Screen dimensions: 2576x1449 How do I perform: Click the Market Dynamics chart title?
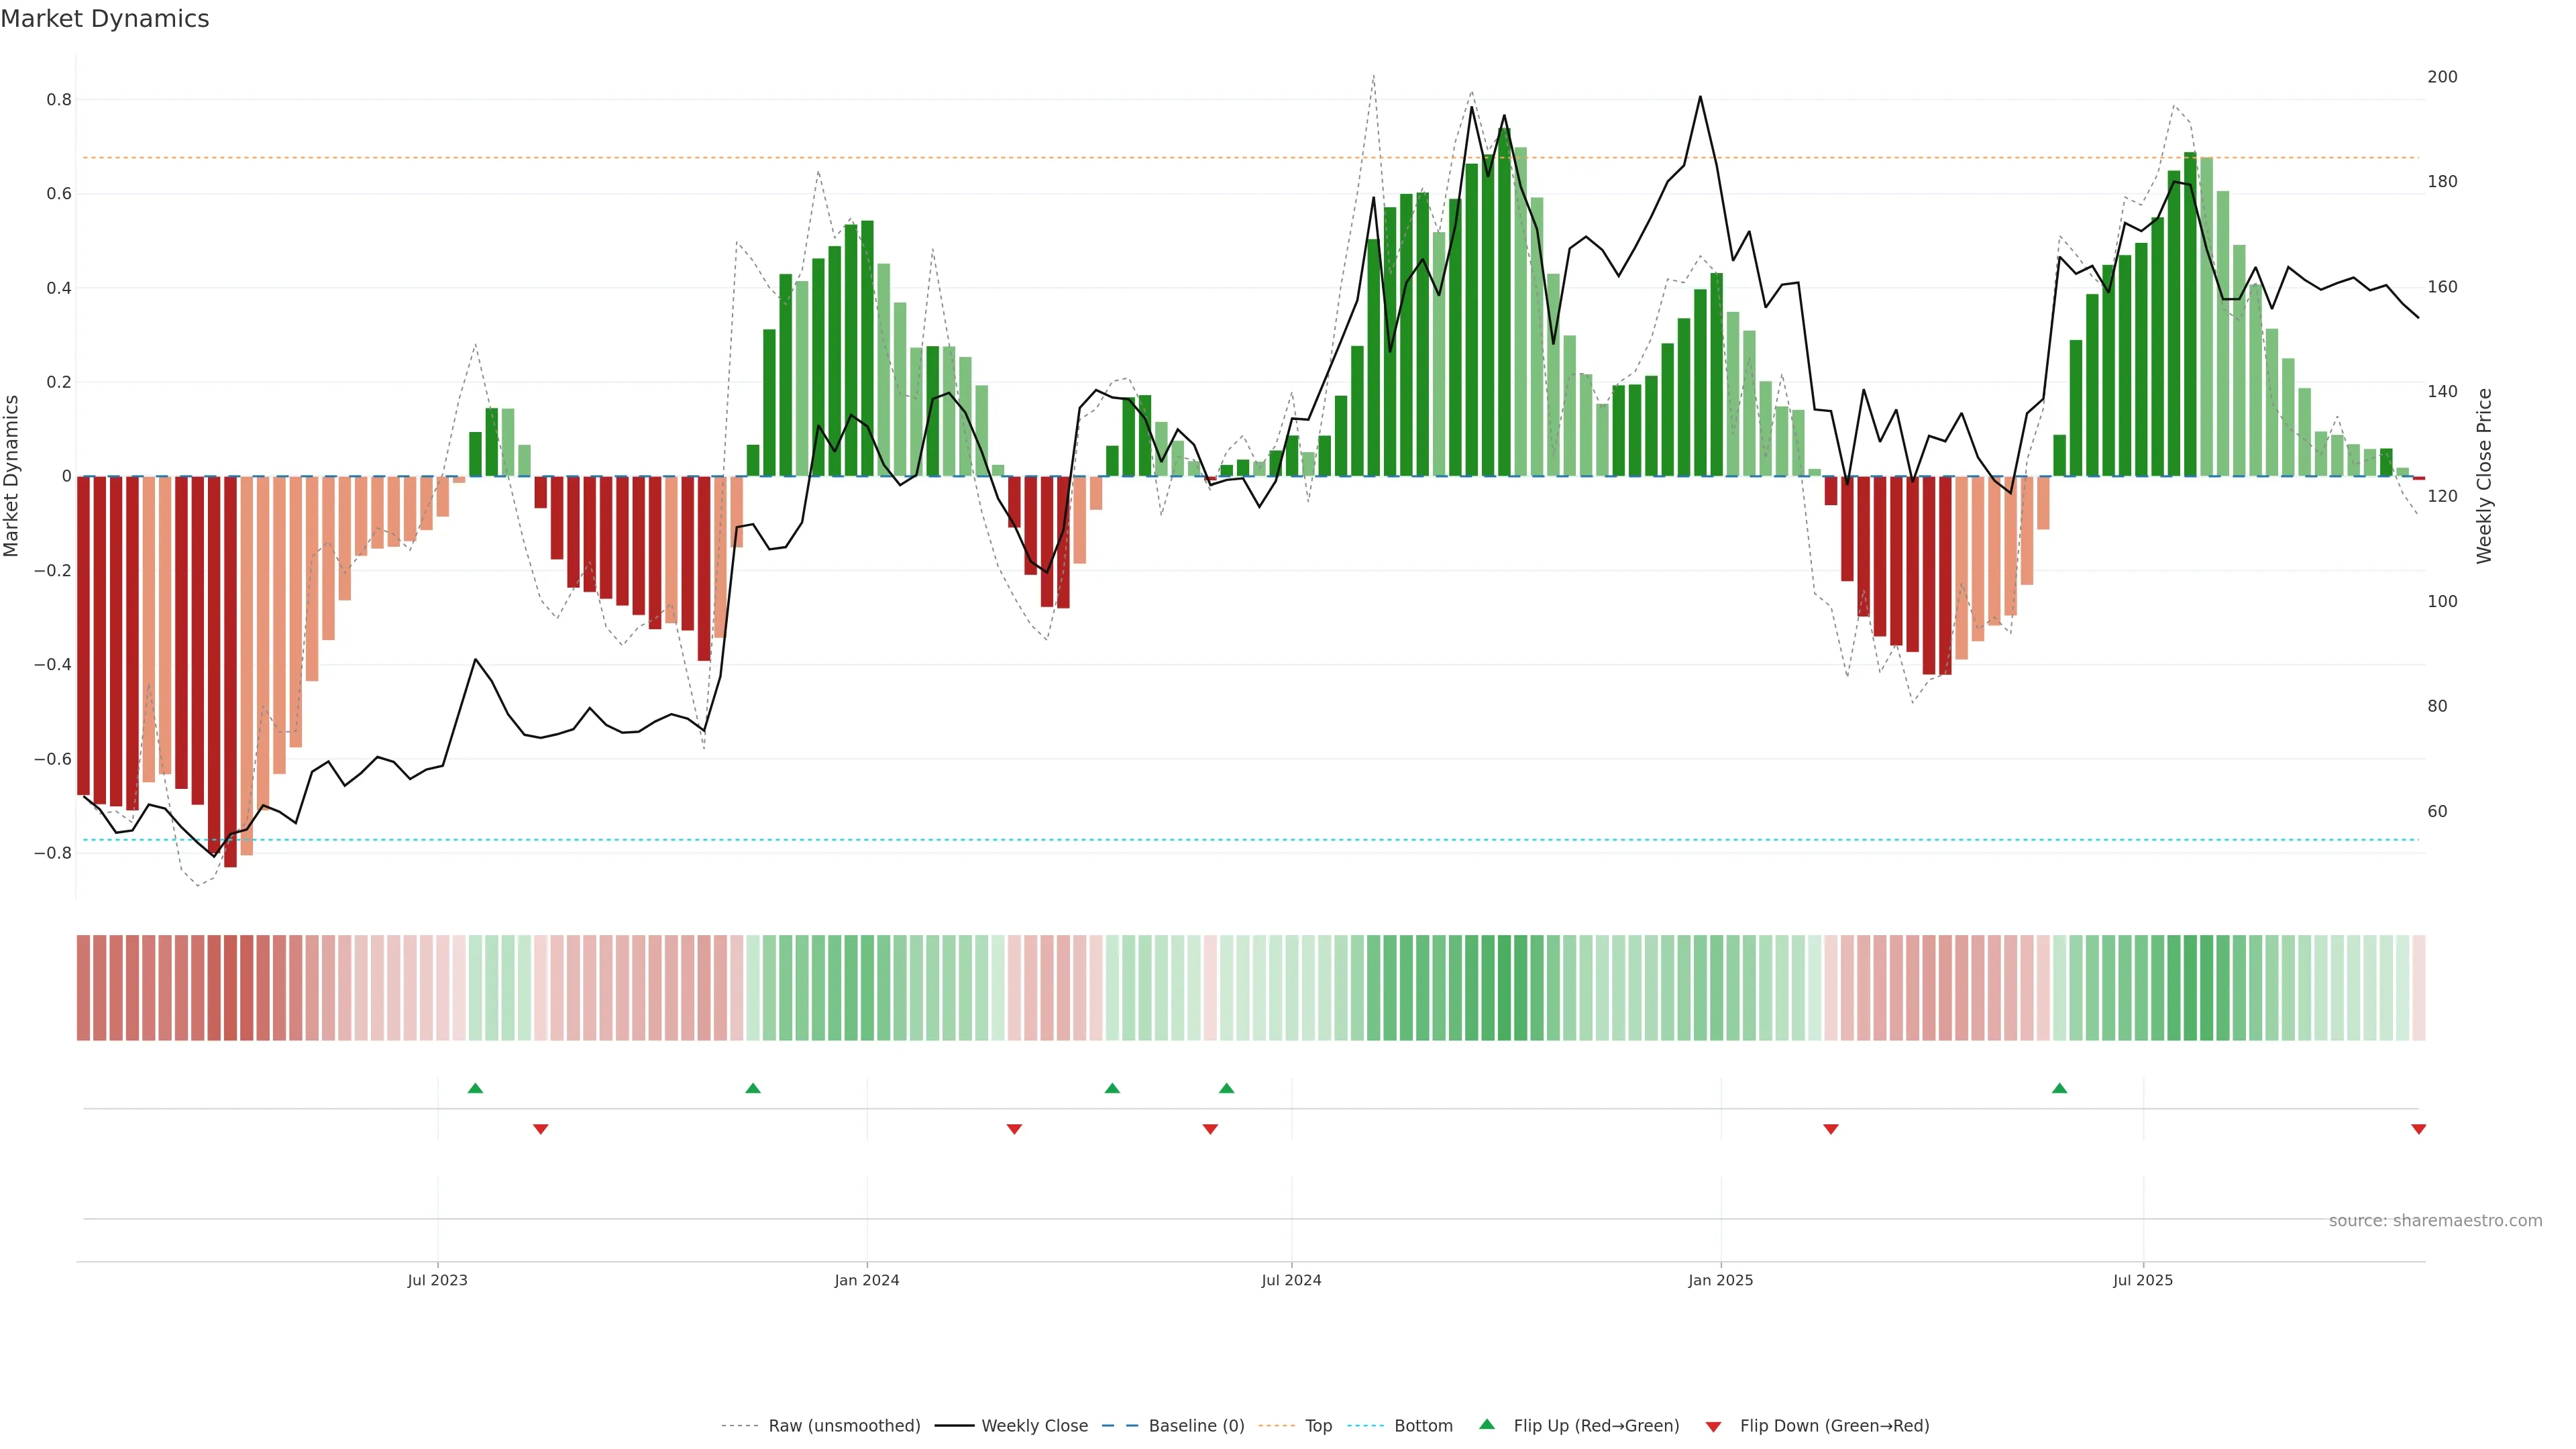pyautogui.click(x=105, y=19)
